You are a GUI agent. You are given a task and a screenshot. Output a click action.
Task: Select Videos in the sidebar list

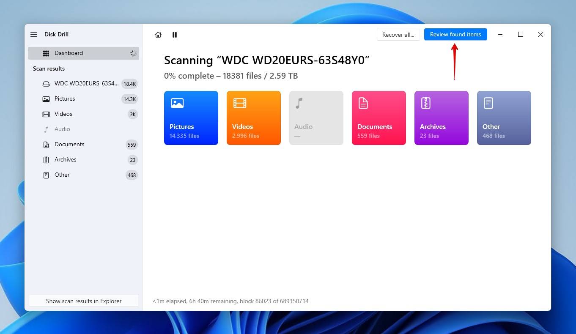click(83, 114)
